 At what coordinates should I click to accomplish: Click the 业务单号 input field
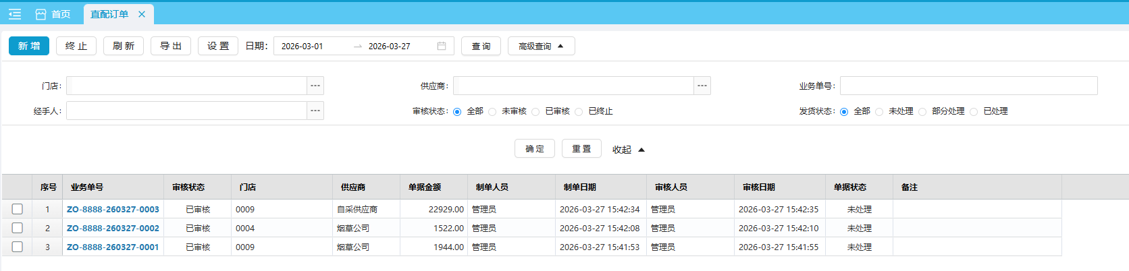pos(968,86)
